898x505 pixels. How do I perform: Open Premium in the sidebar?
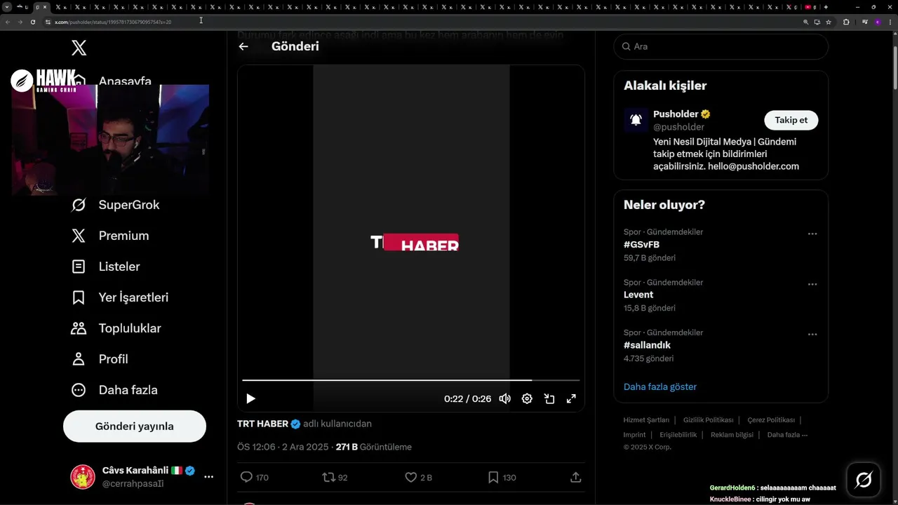tap(110, 236)
